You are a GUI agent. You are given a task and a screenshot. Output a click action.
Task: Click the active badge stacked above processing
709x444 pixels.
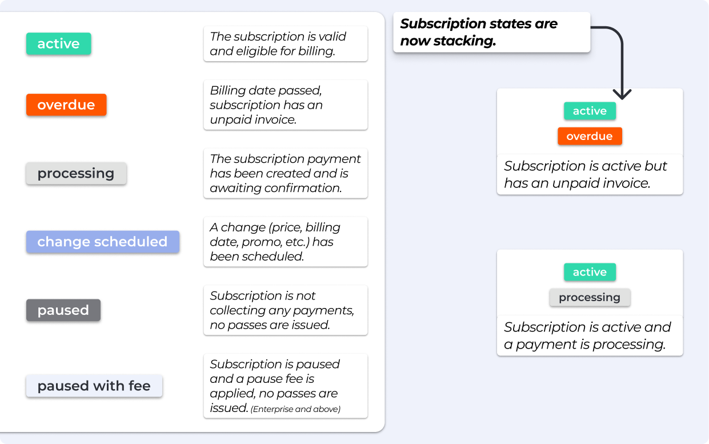[590, 272]
